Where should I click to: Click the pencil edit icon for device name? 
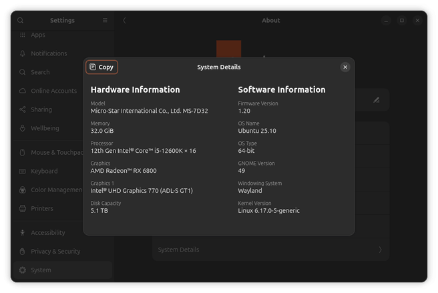click(x=377, y=99)
